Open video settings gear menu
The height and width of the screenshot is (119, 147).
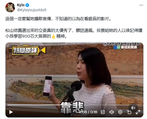[120, 112]
